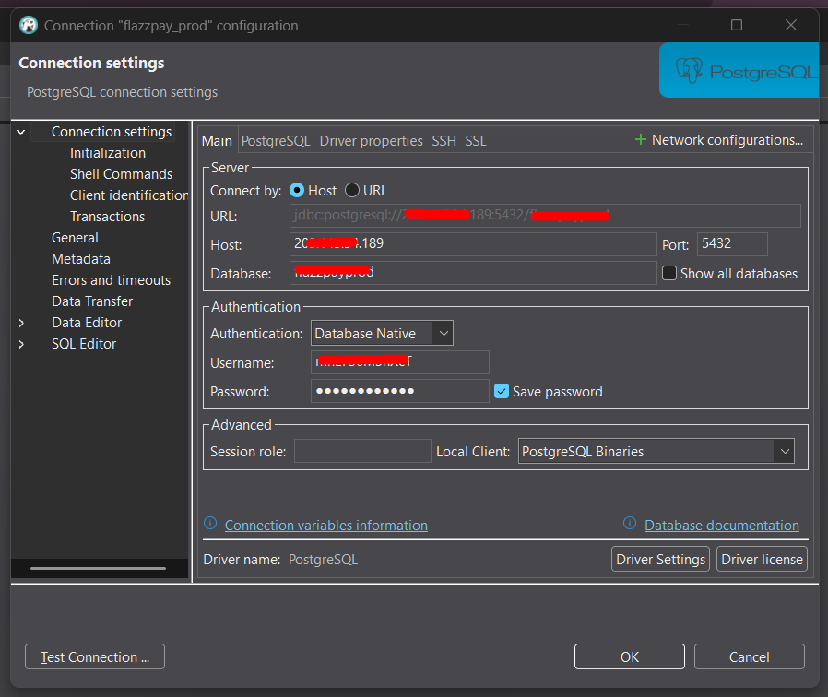Screen dimensions: 828x697
Task: Click the PostgreSQL elephant logo
Action: click(688, 70)
